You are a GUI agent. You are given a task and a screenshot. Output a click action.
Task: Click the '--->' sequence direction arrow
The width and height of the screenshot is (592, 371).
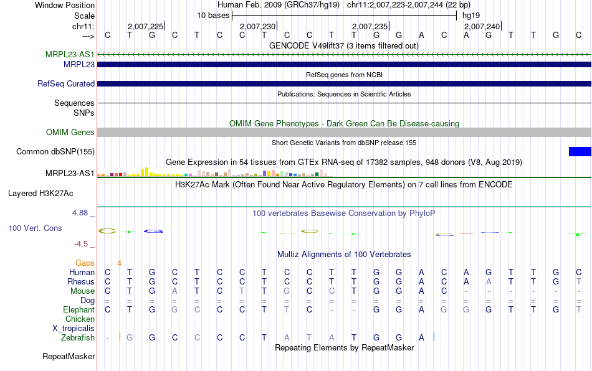coord(88,36)
